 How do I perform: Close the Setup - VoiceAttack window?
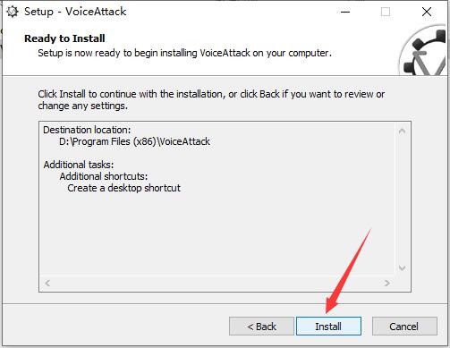click(427, 12)
